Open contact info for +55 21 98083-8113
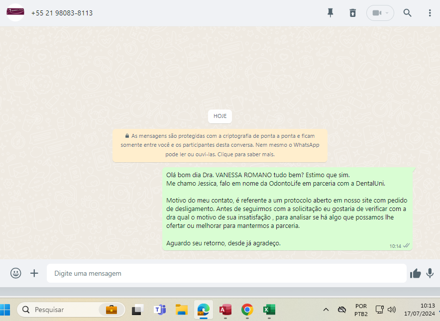 click(x=62, y=13)
